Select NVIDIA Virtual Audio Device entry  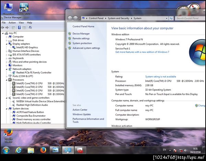click(41, 101)
